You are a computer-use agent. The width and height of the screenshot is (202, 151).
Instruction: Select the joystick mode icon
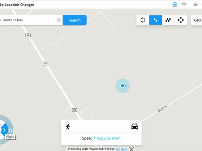181,20
